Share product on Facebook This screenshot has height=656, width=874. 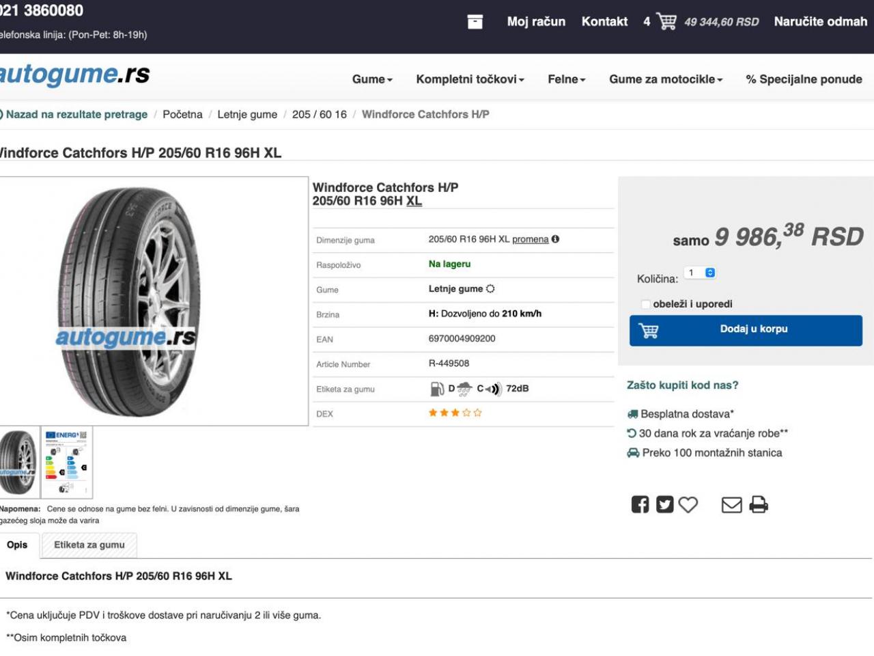pyautogui.click(x=640, y=504)
